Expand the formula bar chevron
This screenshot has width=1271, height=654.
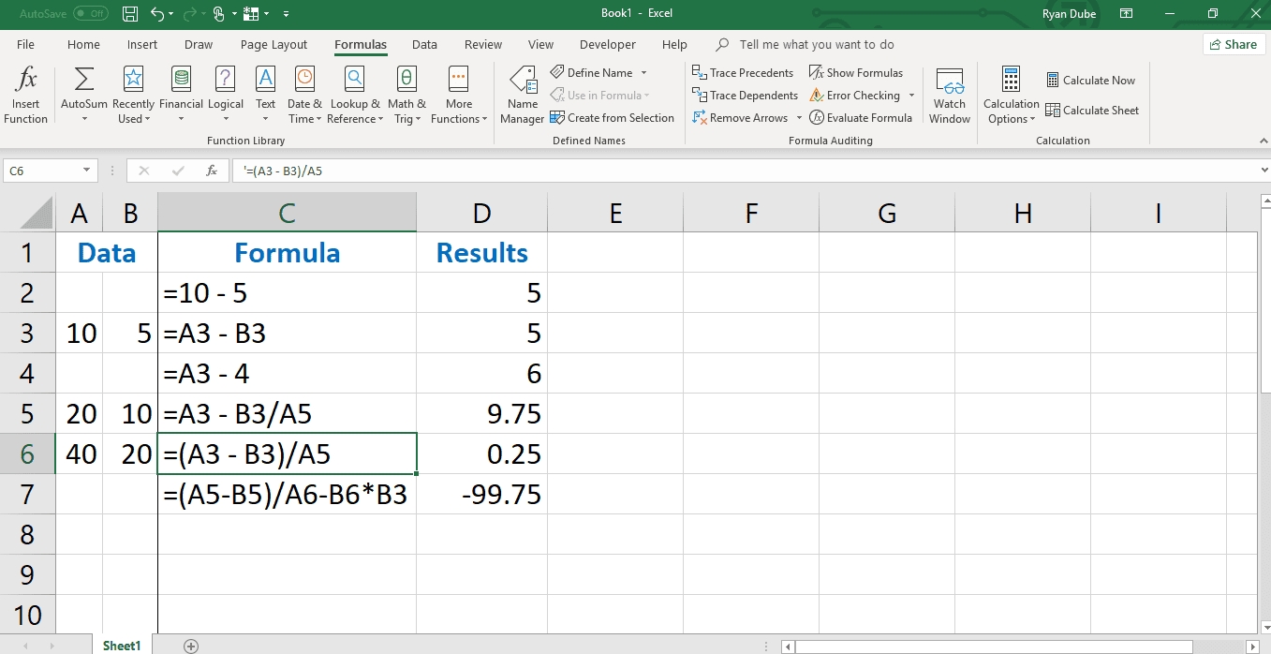point(1264,171)
